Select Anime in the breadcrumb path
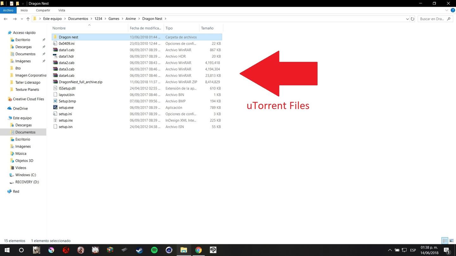The image size is (456, 256). coord(130,19)
